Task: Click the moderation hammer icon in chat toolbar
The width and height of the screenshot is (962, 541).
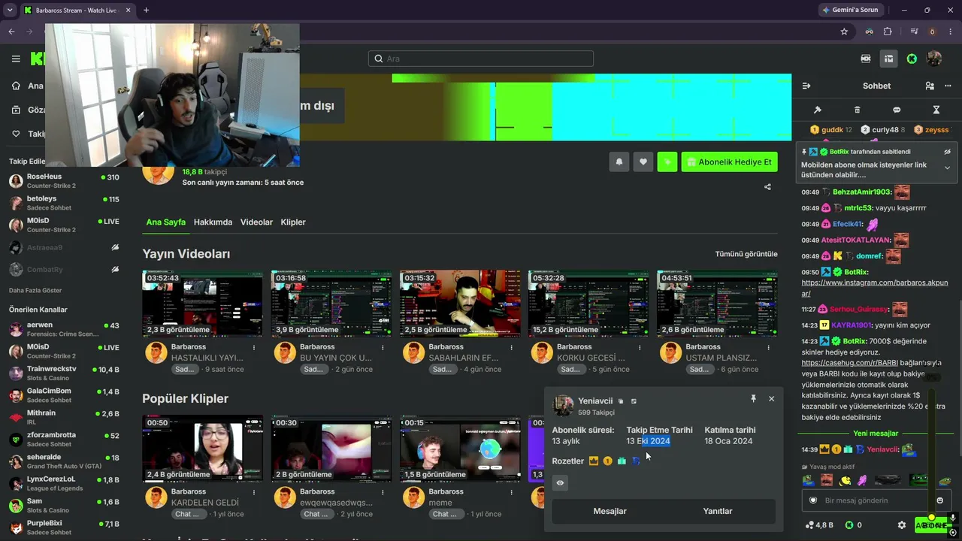Action: point(818,110)
